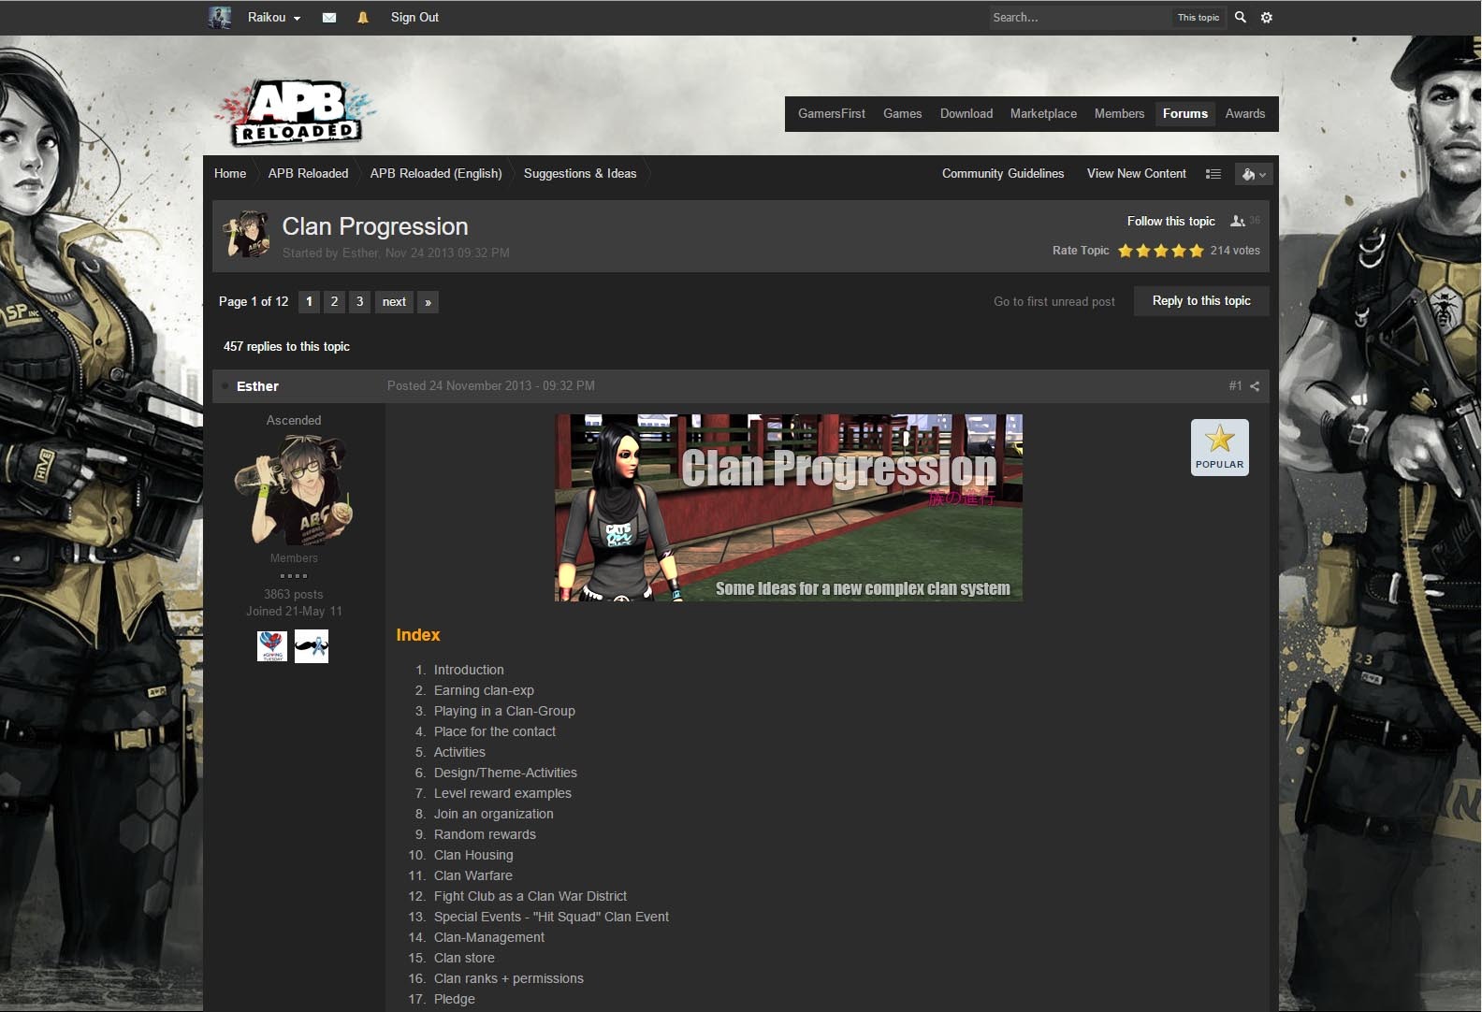This screenshot has height=1012, width=1482.
Task: Click the Popular star badge
Action: click(1220, 447)
